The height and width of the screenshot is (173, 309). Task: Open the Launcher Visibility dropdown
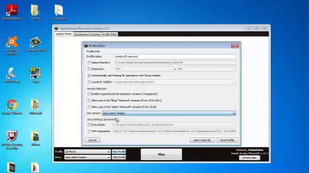coord(175,82)
